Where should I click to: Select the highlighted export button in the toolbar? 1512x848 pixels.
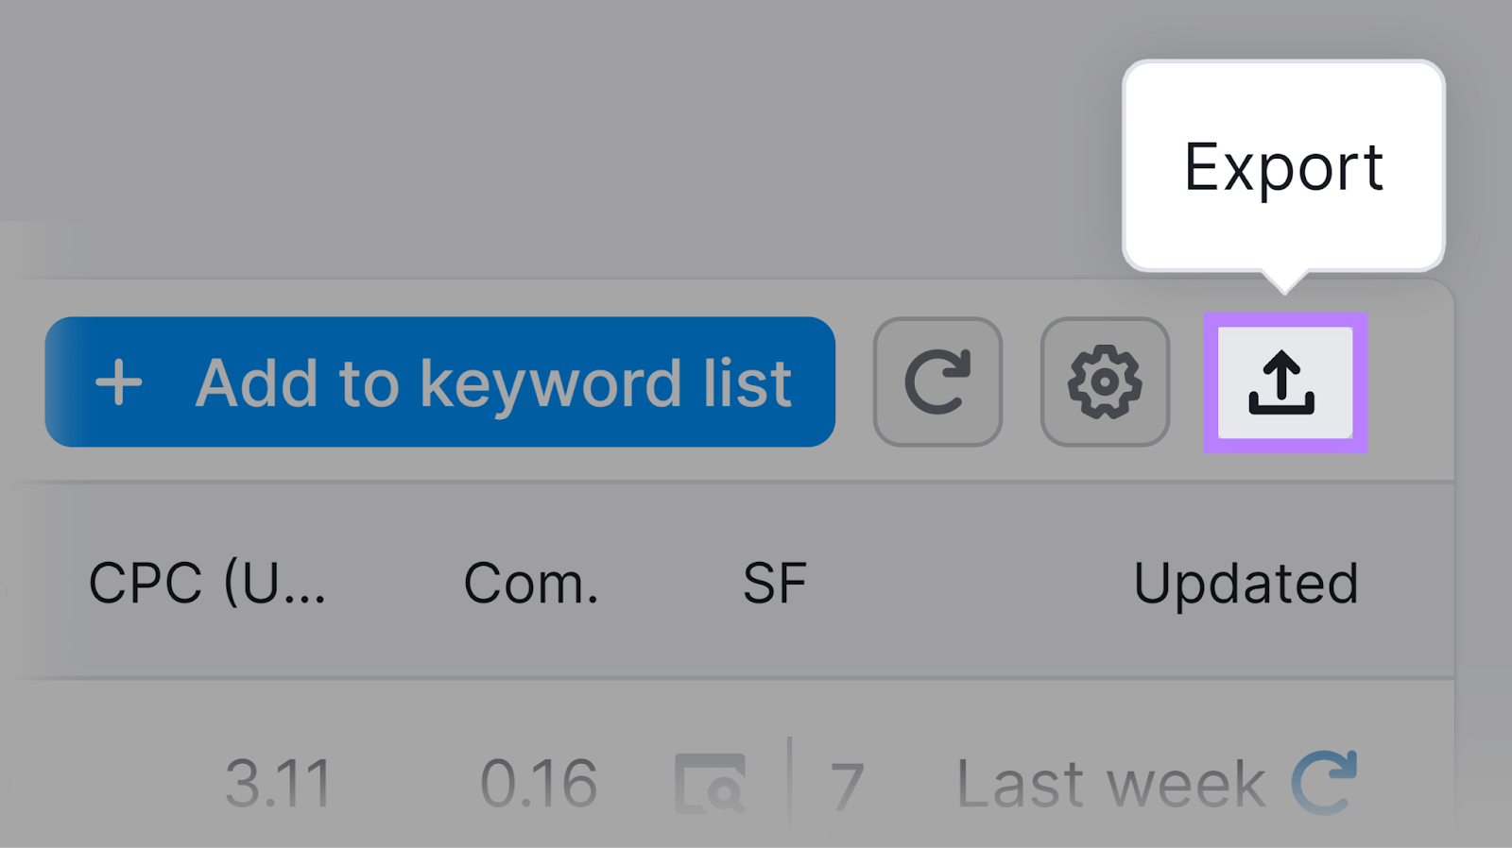tap(1286, 382)
